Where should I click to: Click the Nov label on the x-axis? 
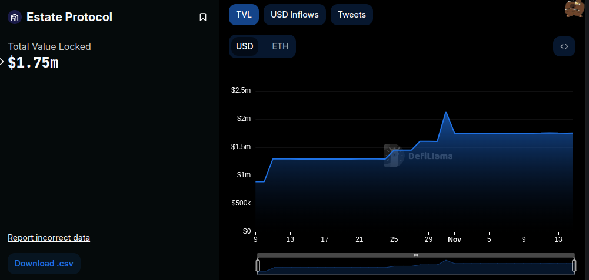[x=454, y=239]
